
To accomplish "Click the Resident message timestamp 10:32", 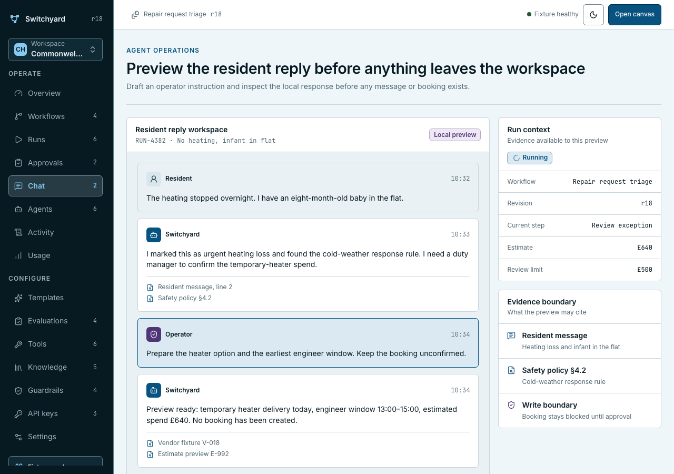I will click(460, 179).
